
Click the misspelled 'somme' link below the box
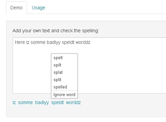pyautogui.click(x=25, y=102)
